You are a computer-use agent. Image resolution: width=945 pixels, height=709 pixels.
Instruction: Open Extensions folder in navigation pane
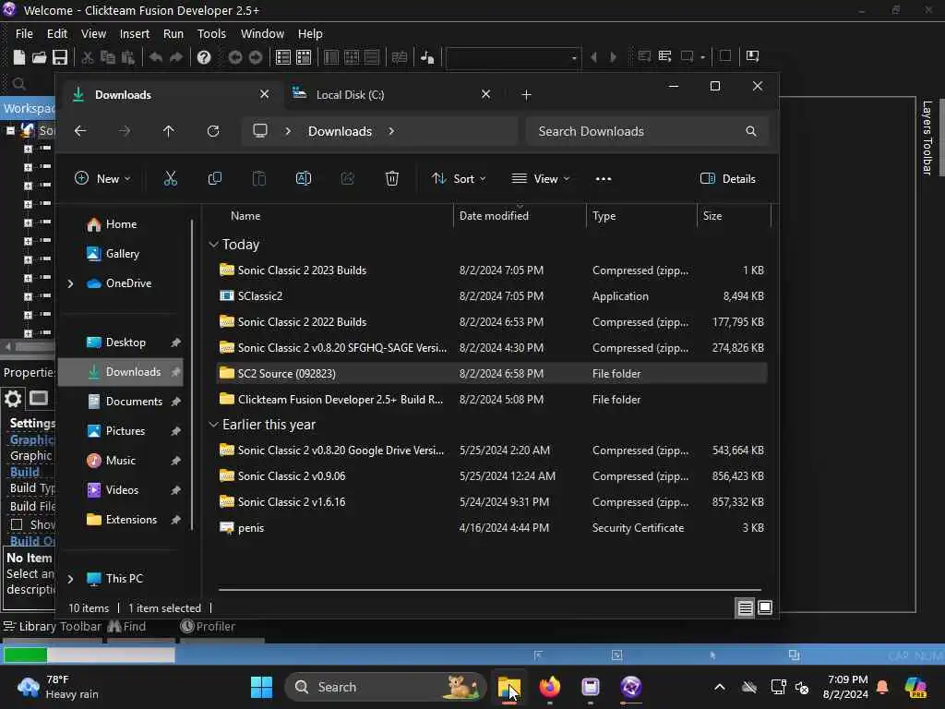(x=122, y=520)
